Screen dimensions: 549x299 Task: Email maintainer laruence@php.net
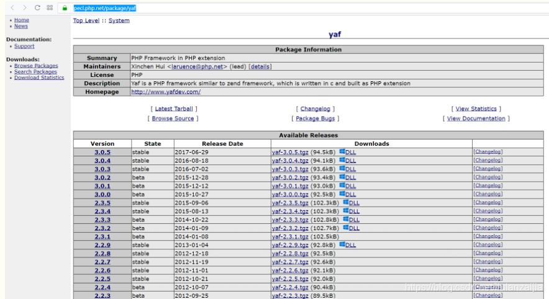[x=197, y=66]
